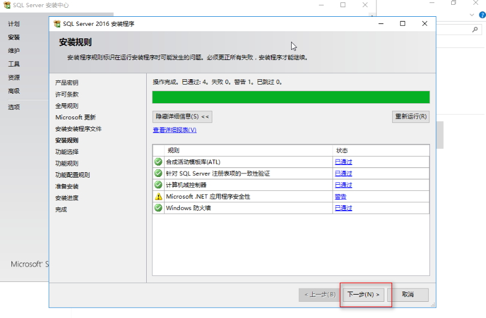
Task: Click the rule Microsoft .NET 应用程序安全性
Action: pyautogui.click(x=208, y=197)
